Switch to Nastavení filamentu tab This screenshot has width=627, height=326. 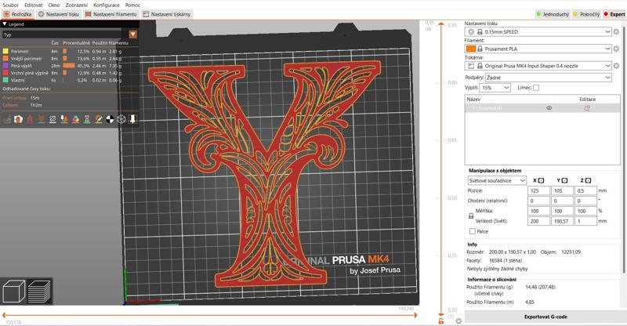111,14
